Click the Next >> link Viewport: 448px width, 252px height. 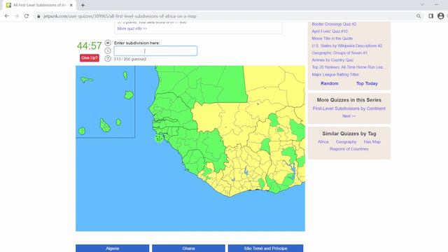click(349, 116)
